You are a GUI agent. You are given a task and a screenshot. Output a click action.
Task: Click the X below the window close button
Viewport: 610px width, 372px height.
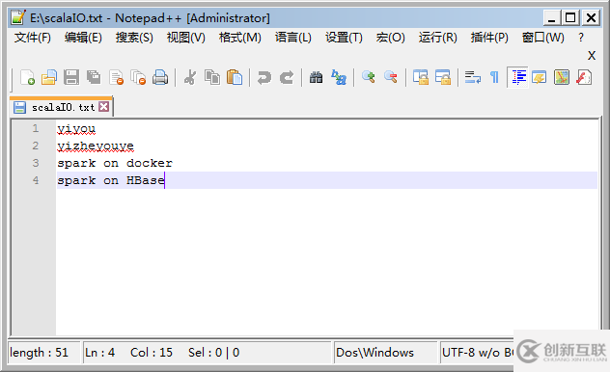coord(592,56)
